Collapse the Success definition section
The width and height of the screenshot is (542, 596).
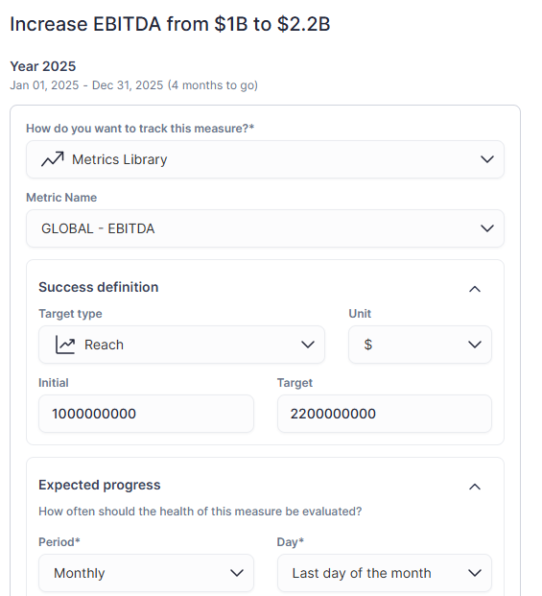point(475,289)
